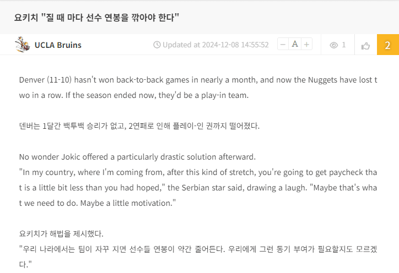Click the clock icon beside Updated time
Image resolution: width=399 pixels, height=273 pixels.
pyautogui.click(x=157, y=45)
